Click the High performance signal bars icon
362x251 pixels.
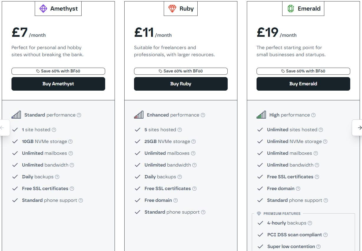tap(261, 115)
